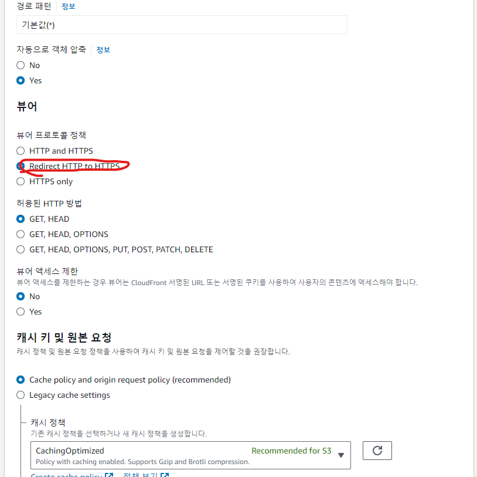Screen dimensions: 477x477
Task: Click the 경로 패턴 input field
Action: point(182,25)
